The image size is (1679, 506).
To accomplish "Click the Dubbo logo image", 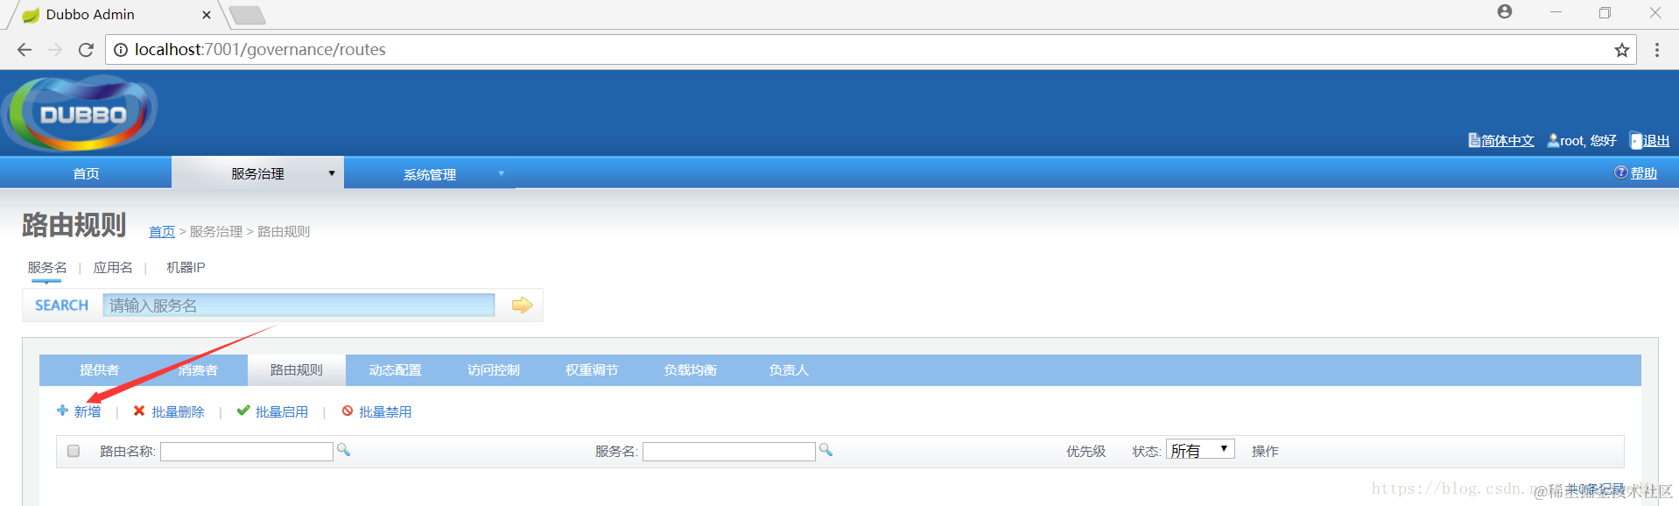I will point(80,114).
